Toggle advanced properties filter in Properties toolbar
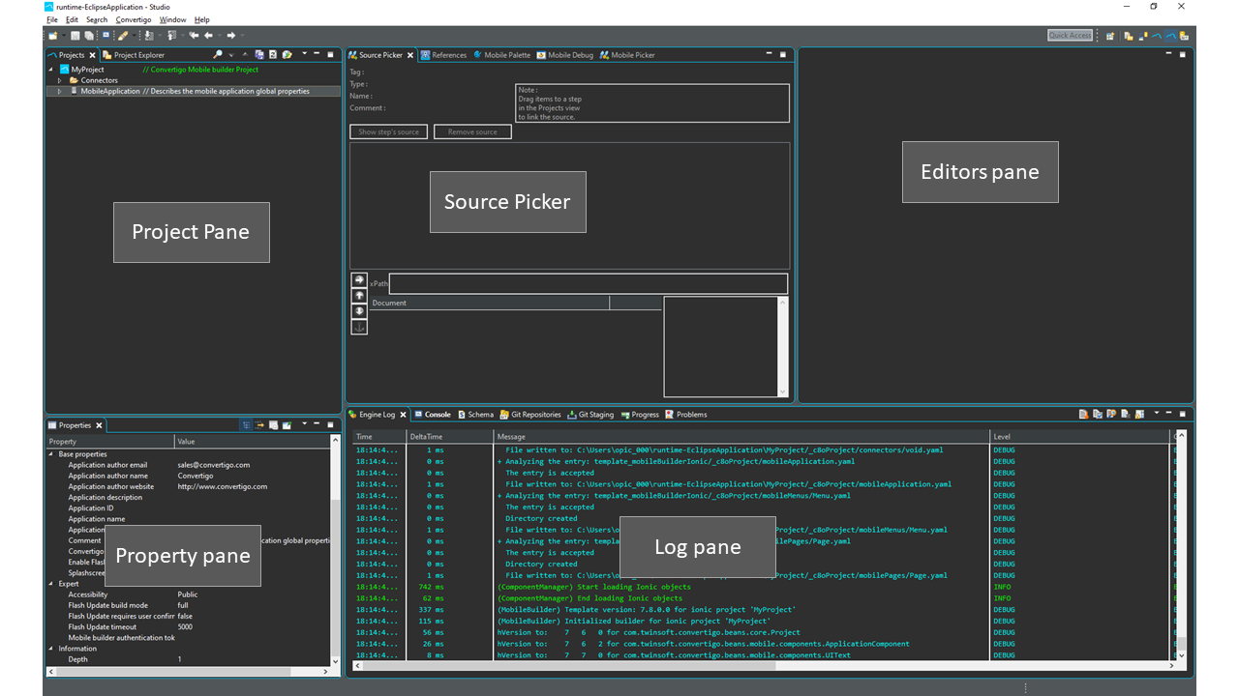This screenshot has height=696, width=1239. click(x=260, y=425)
